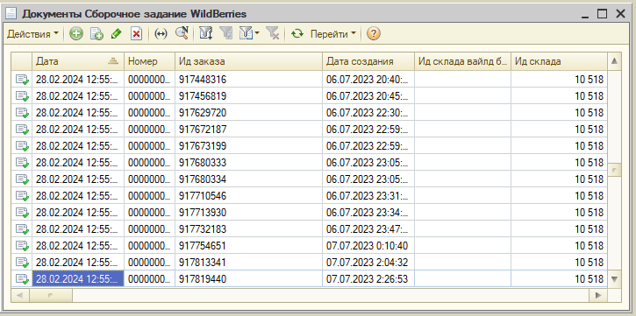Select order ID cell 917629720
This screenshot has height=316, width=636.
248,113
